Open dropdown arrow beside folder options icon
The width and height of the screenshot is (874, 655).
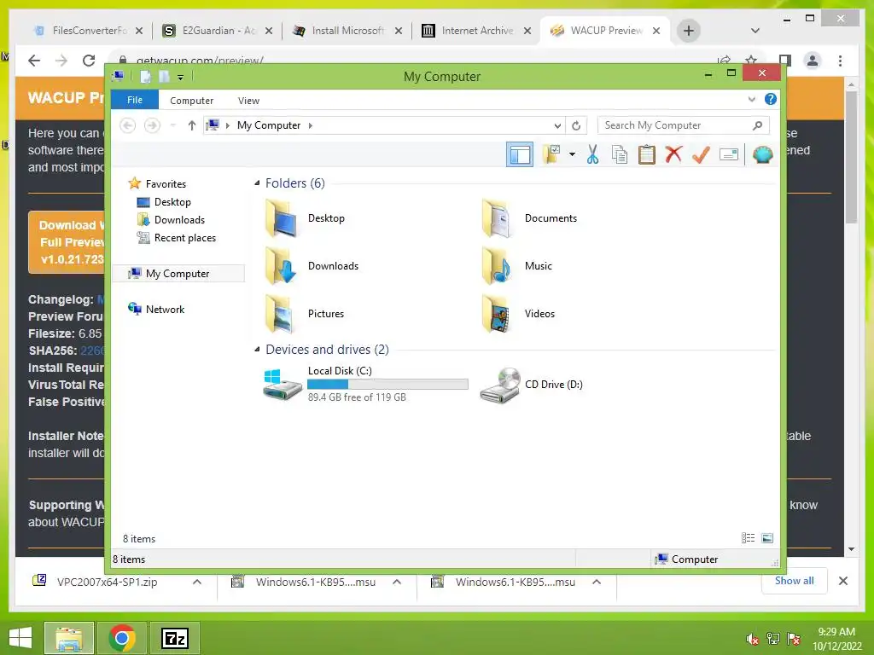(x=572, y=154)
